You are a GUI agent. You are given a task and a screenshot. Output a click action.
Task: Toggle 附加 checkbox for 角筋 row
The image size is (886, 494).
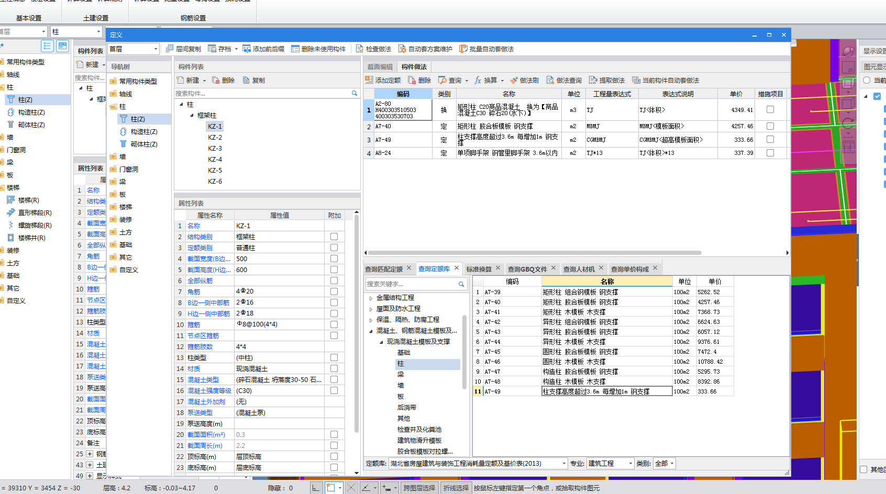[334, 291]
